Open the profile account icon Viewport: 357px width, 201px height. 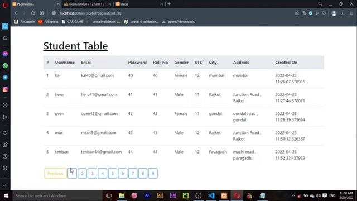point(334,13)
